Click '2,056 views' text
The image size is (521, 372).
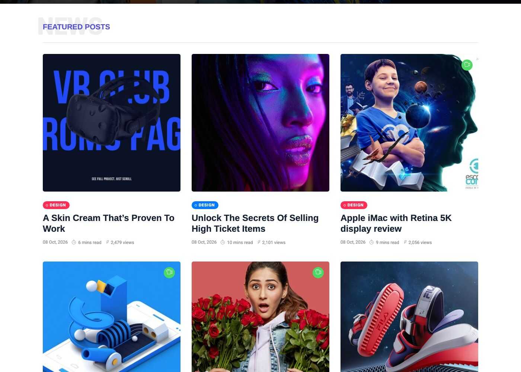click(x=420, y=243)
